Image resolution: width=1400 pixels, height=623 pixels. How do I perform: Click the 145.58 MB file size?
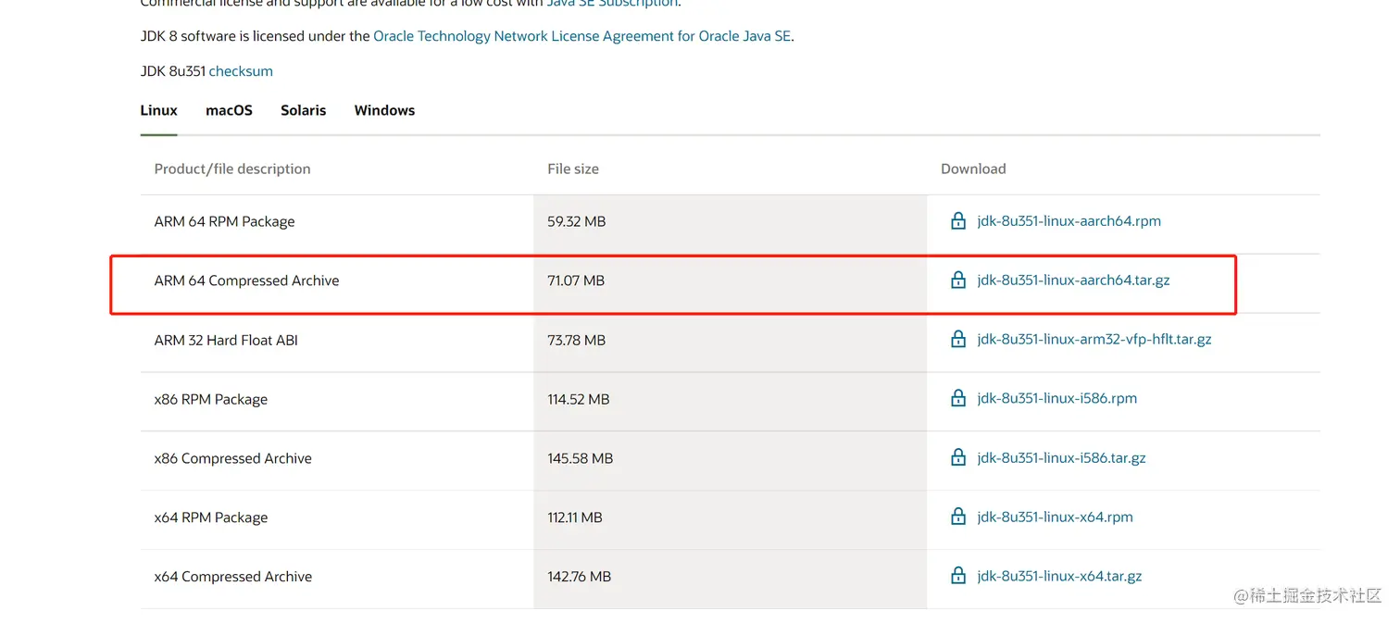[x=580, y=458]
